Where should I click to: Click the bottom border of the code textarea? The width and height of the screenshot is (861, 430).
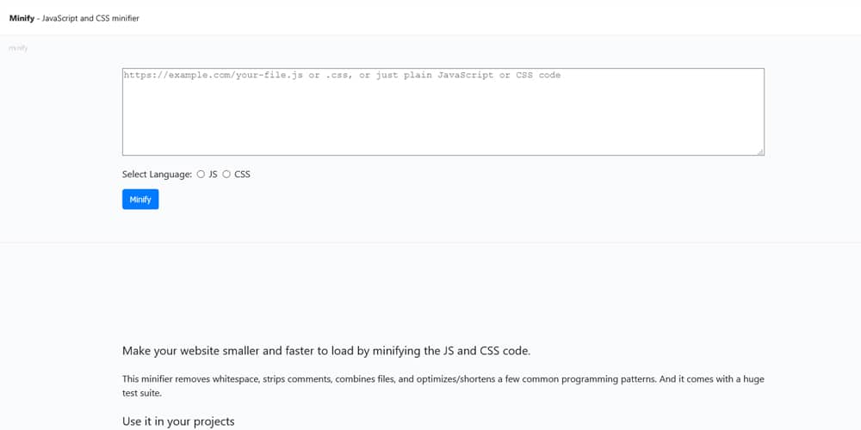(443, 155)
